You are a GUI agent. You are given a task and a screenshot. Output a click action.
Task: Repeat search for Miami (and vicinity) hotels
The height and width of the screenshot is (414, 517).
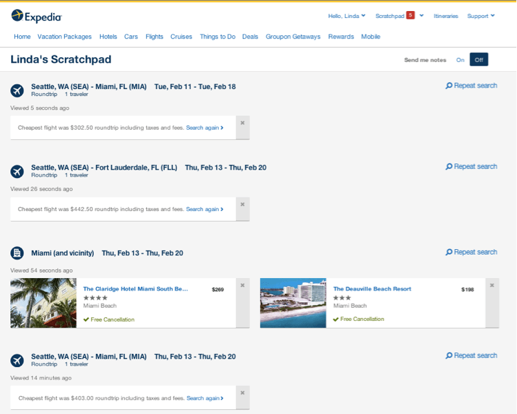pos(471,252)
